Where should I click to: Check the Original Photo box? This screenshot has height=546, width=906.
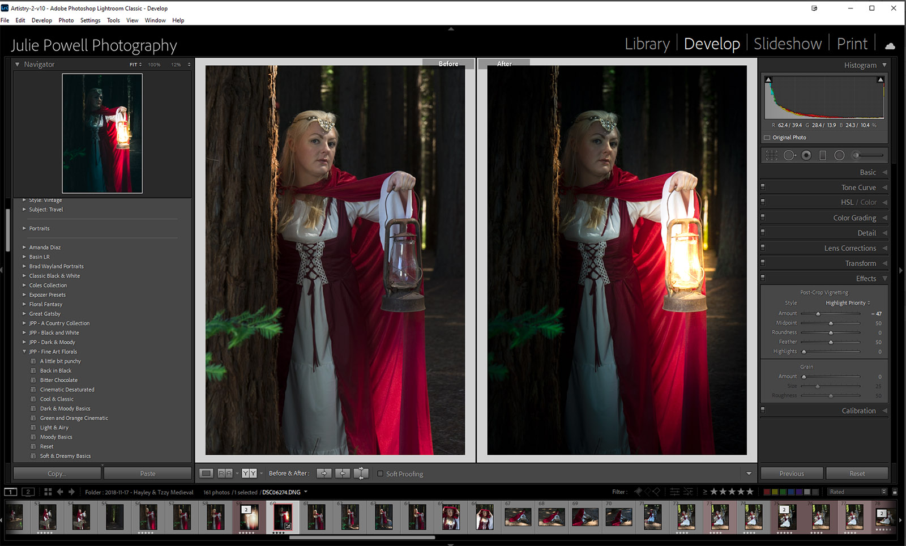[x=767, y=138]
